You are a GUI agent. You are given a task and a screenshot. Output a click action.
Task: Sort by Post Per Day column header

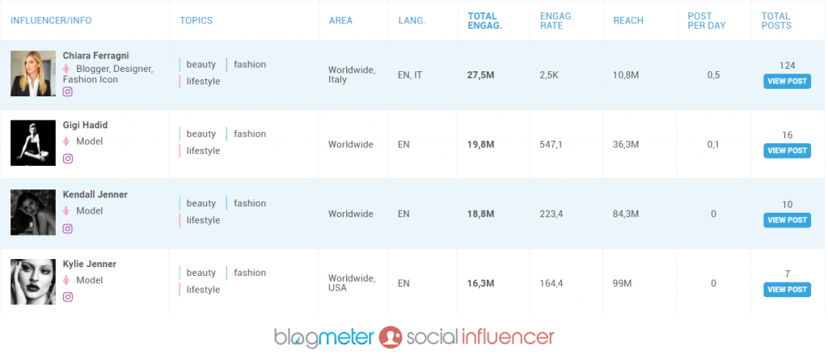click(706, 20)
